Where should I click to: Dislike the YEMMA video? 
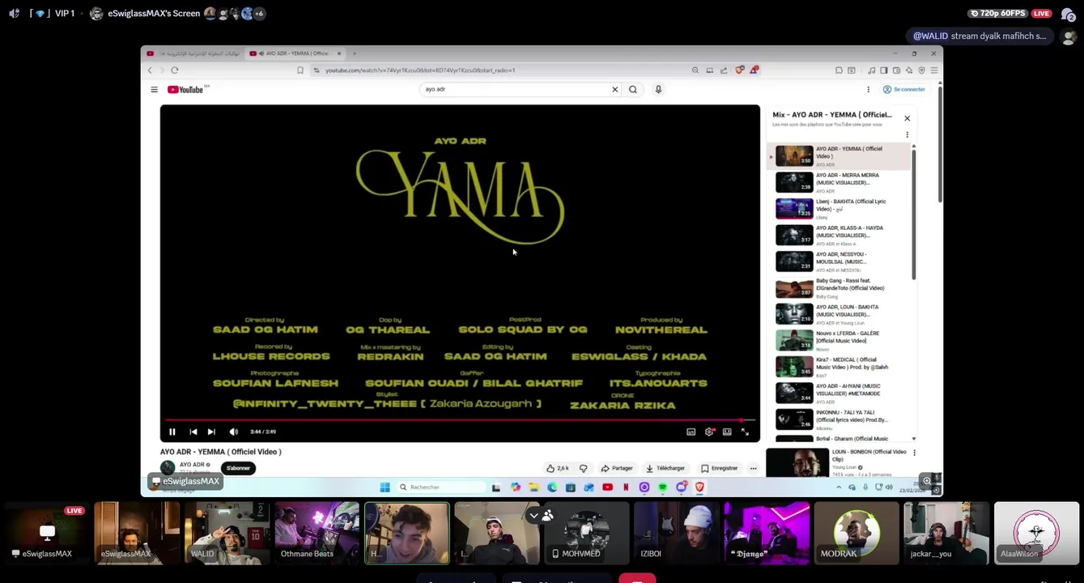click(583, 468)
